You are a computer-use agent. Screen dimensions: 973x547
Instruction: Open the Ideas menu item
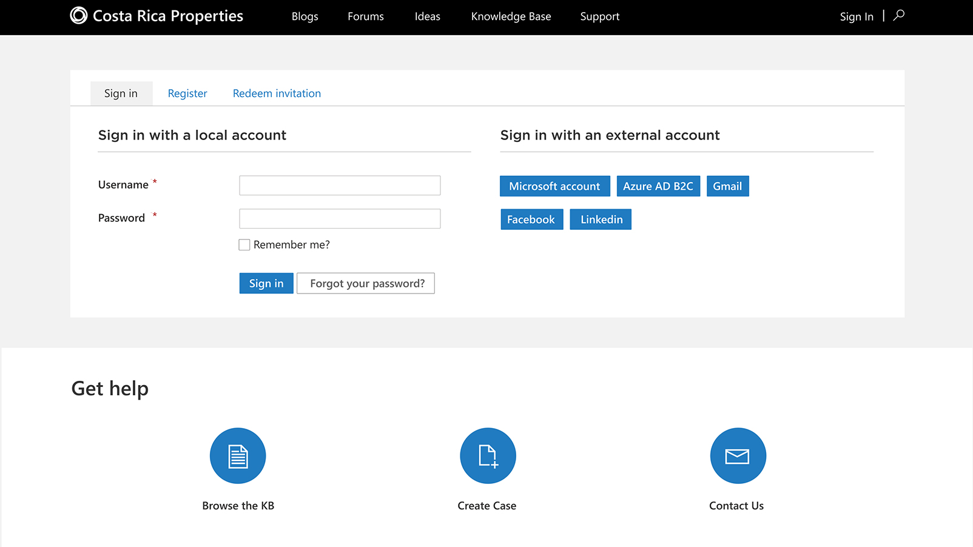click(428, 16)
